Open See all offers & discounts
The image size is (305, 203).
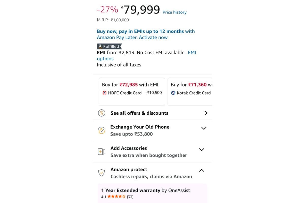click(139, 113)
